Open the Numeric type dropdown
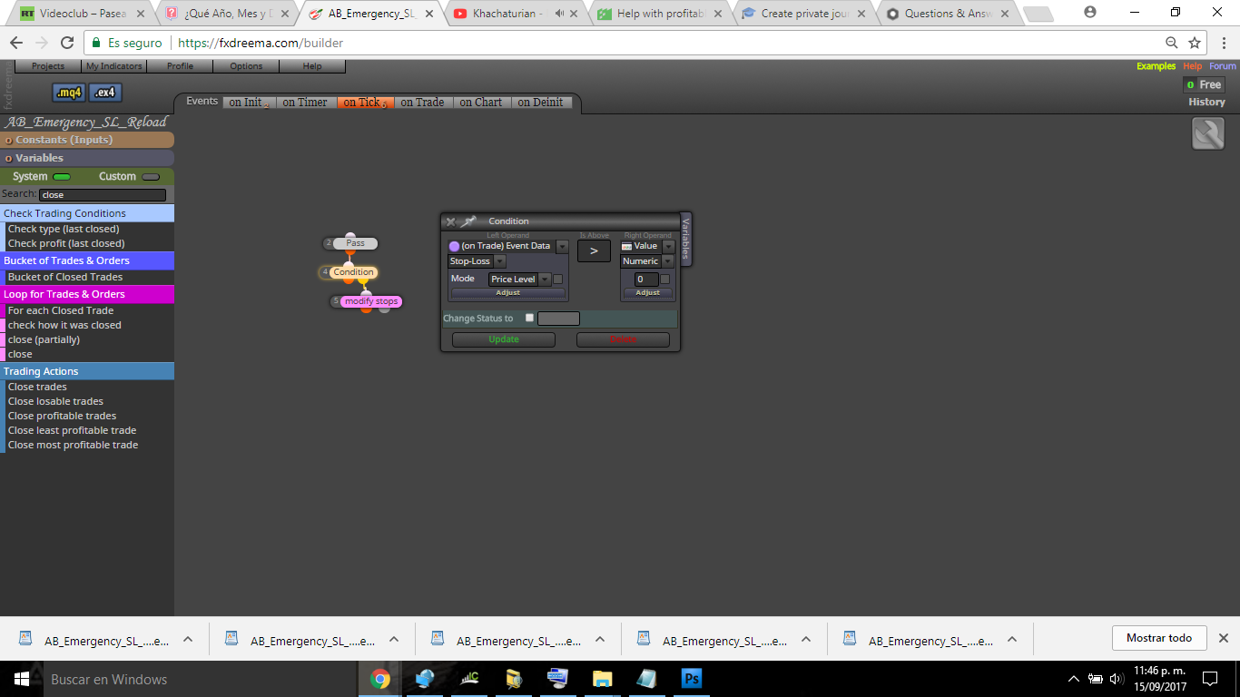Viewport: 1240px width, 697px height. pyautogui.click(x=668, y=261)
